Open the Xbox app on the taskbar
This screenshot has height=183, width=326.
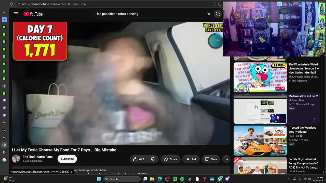tap(219, 179)
